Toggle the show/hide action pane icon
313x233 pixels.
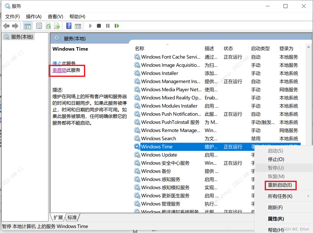coord(78,26)
